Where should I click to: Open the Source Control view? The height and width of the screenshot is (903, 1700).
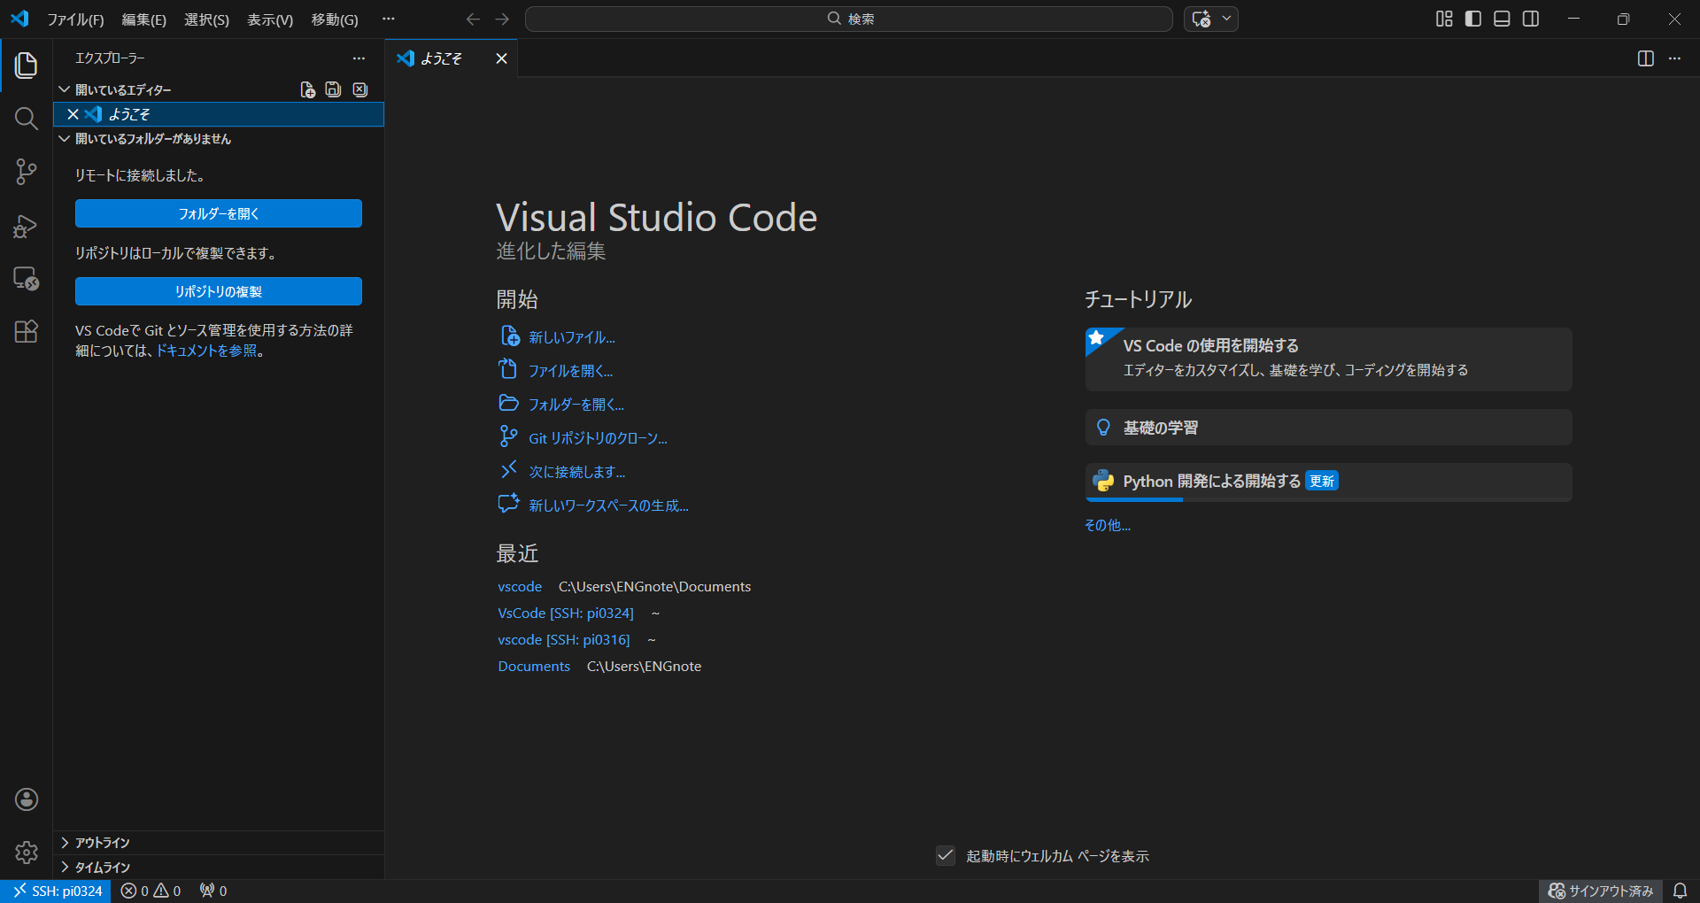[x=26, y=172]
